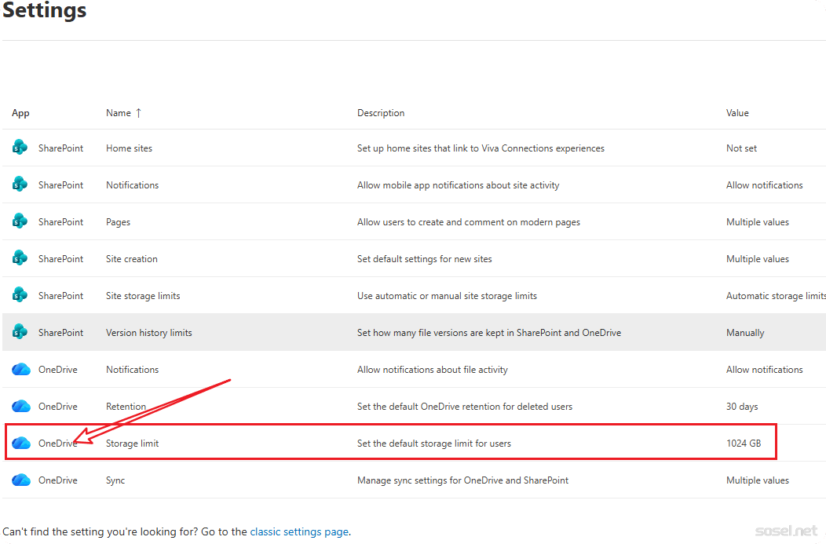The image size is (826, 544).
Task: Click the App column header
Action: [20, 113]
